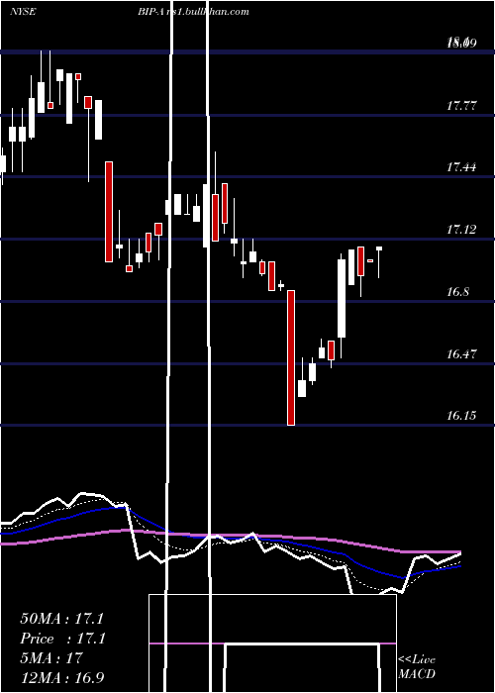The height and width of the screenshot is (693, 495).
Task: Click the 5MA : 17 value
Action: [x=51, y=658]
